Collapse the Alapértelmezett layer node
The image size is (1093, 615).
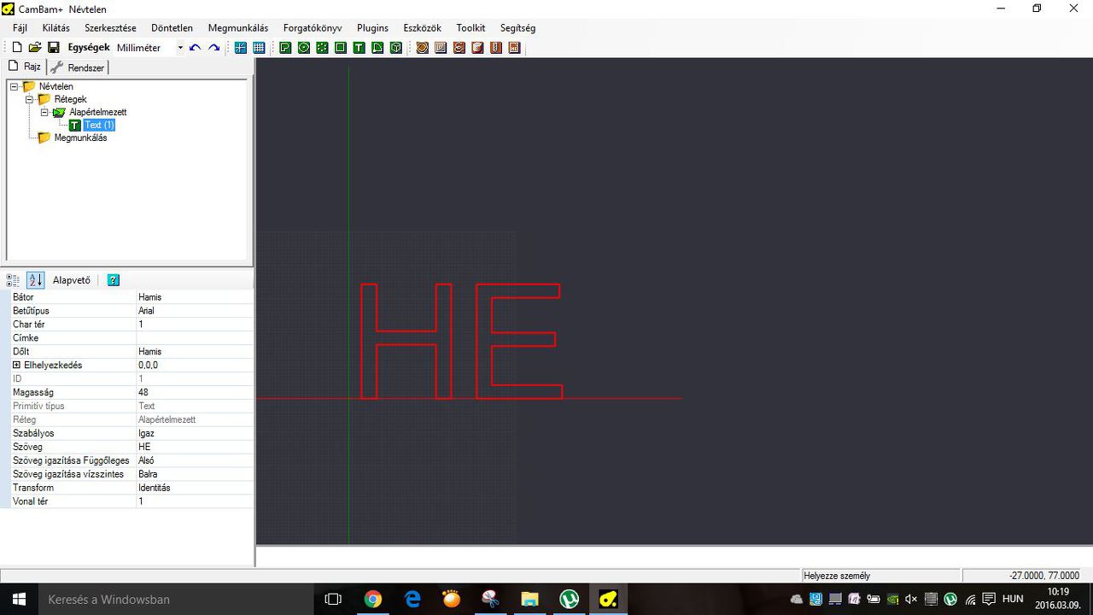click(45, 112)
